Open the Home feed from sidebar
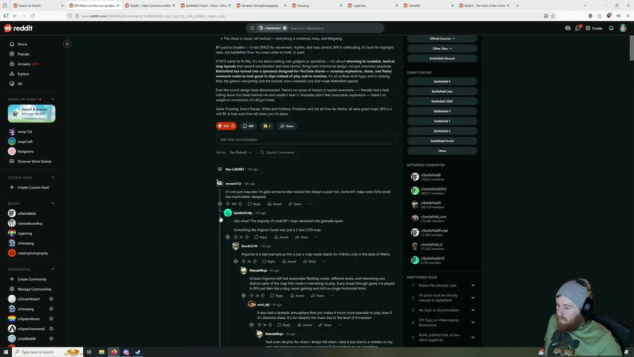The image size is (634, 357). click(x=22, y=44)
